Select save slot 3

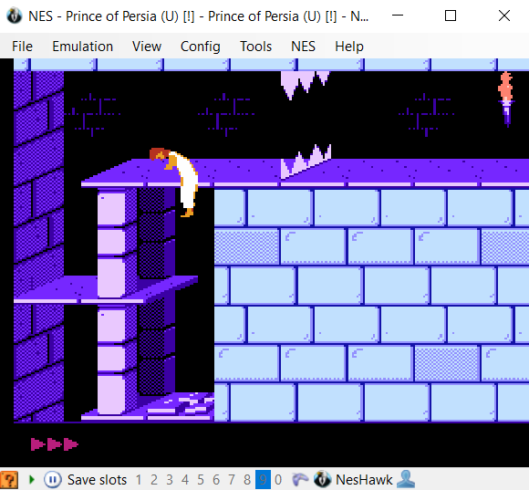coord(170,480)
